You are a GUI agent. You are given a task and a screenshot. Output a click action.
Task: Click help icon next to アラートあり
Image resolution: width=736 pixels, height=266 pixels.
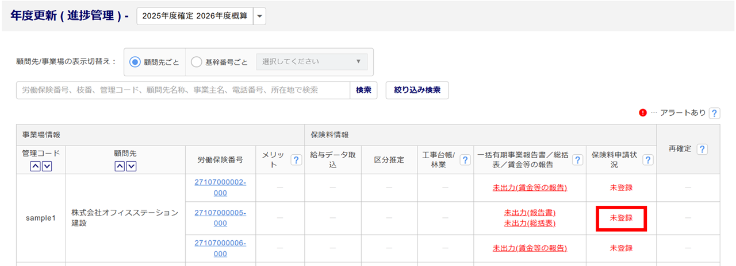(x=714, y=113)
